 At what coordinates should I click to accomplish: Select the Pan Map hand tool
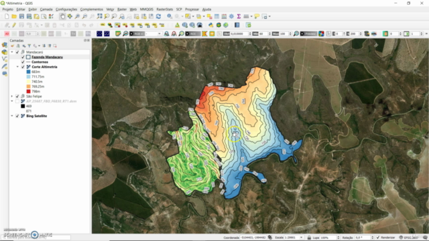pyautogui.click(x=62, y=17)
